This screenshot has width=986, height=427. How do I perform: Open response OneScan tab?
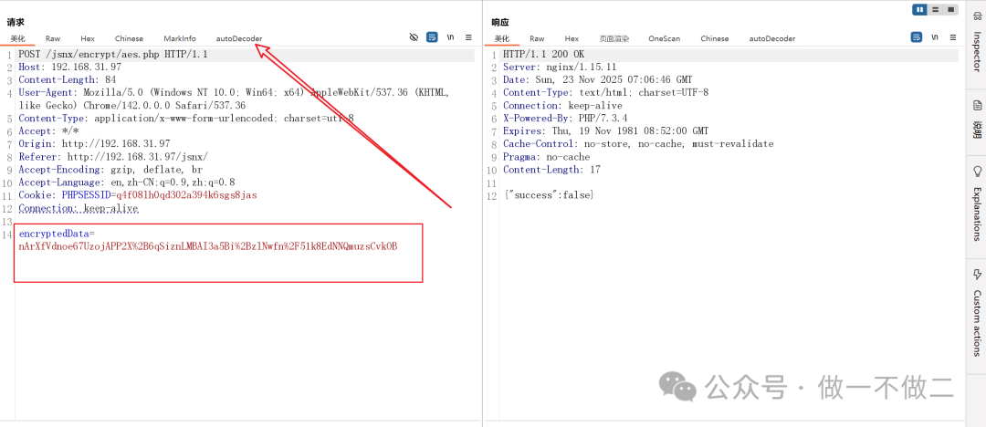point(664,38)
